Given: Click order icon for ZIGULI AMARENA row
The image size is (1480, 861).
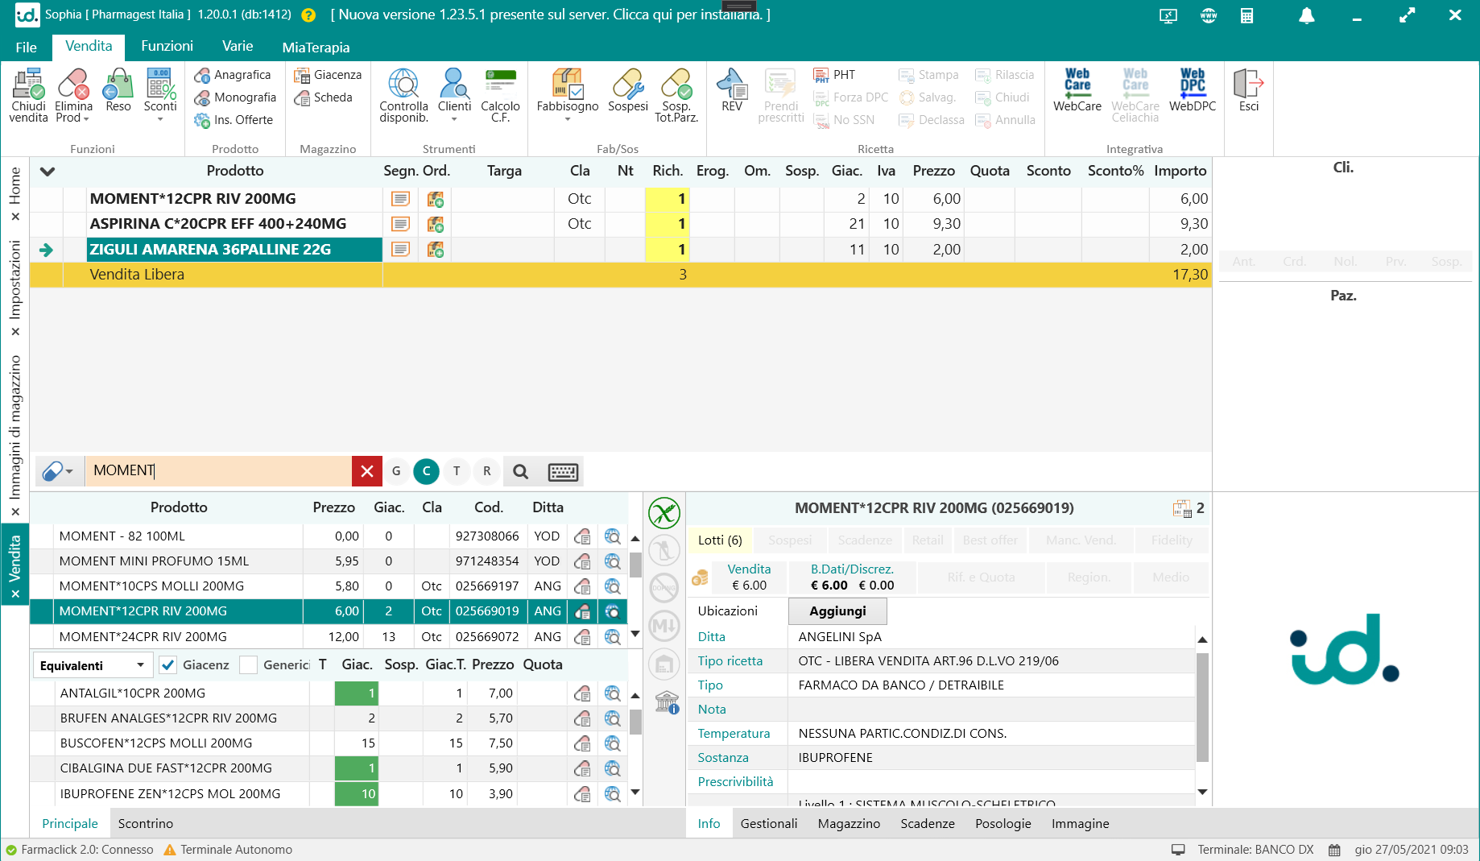Looking at the screenshot, I should 435,250.
